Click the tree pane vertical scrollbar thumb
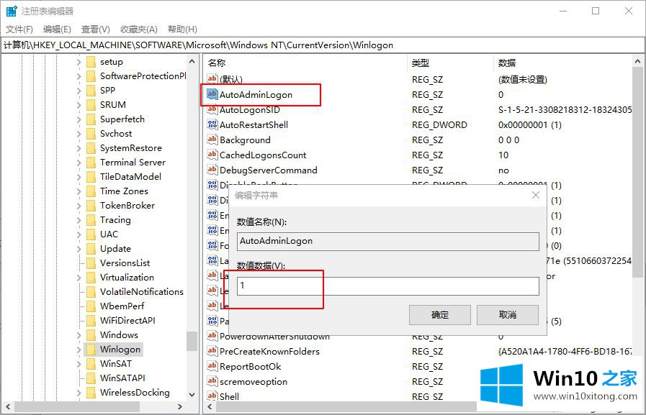The width and height of the screenshot is (646, 415). (x=192, y=341)
